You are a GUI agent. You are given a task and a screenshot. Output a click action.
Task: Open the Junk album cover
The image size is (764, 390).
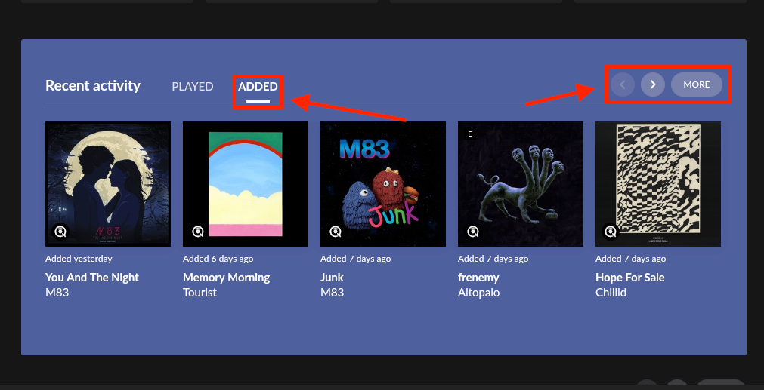(x=383, y=184)
